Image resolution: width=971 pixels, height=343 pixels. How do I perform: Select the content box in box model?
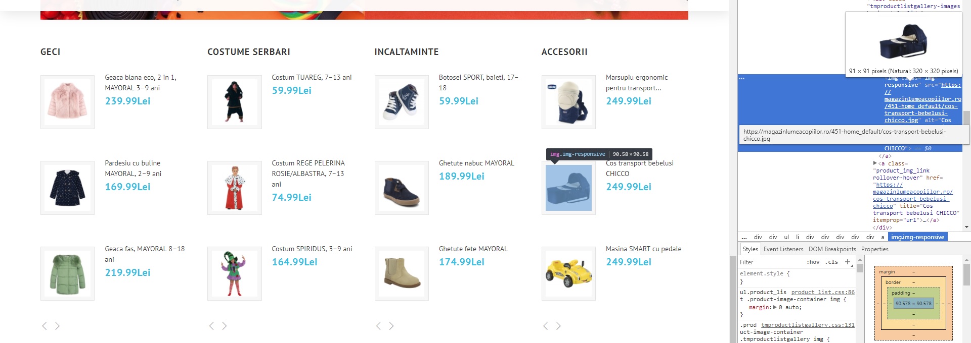(913, 304)
